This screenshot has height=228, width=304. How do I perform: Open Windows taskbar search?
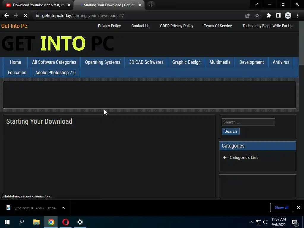tap(21, 222)
